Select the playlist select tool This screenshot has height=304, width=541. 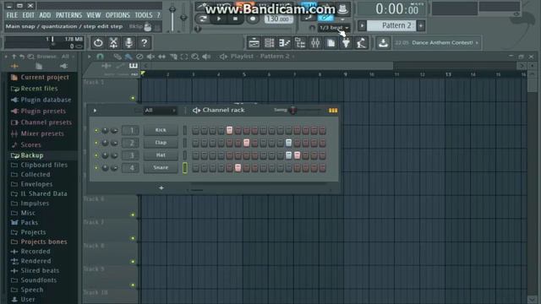pos(184,57)
